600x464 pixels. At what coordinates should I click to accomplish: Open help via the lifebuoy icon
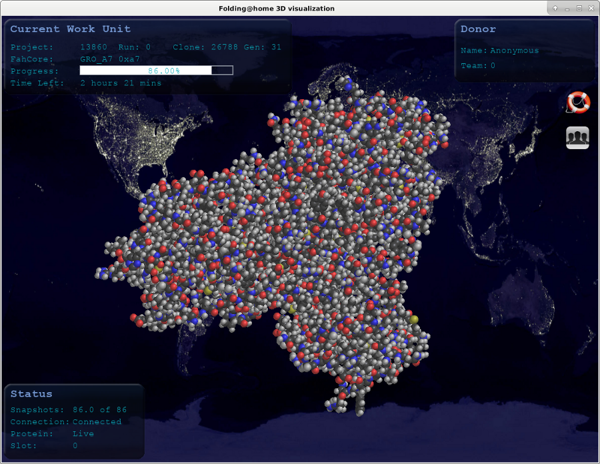578,103
